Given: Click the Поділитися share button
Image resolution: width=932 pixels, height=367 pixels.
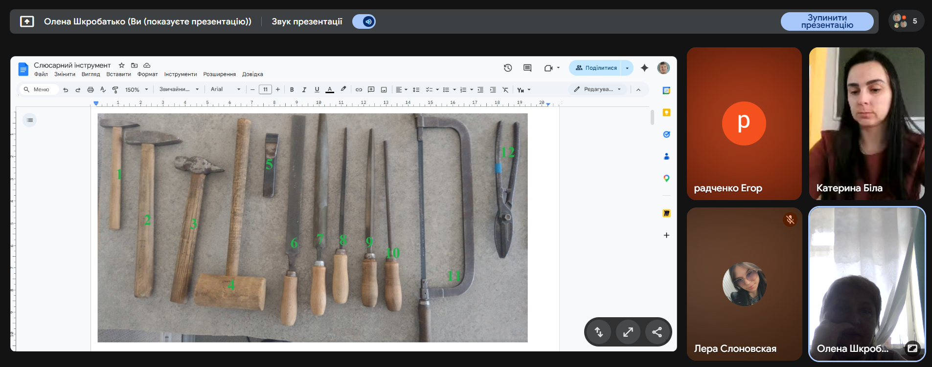Looking at the screenshot, I should 596,68.
